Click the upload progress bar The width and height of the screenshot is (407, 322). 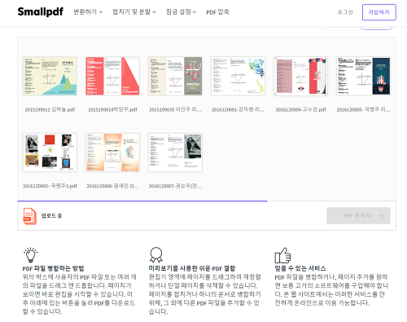[207, 201]
